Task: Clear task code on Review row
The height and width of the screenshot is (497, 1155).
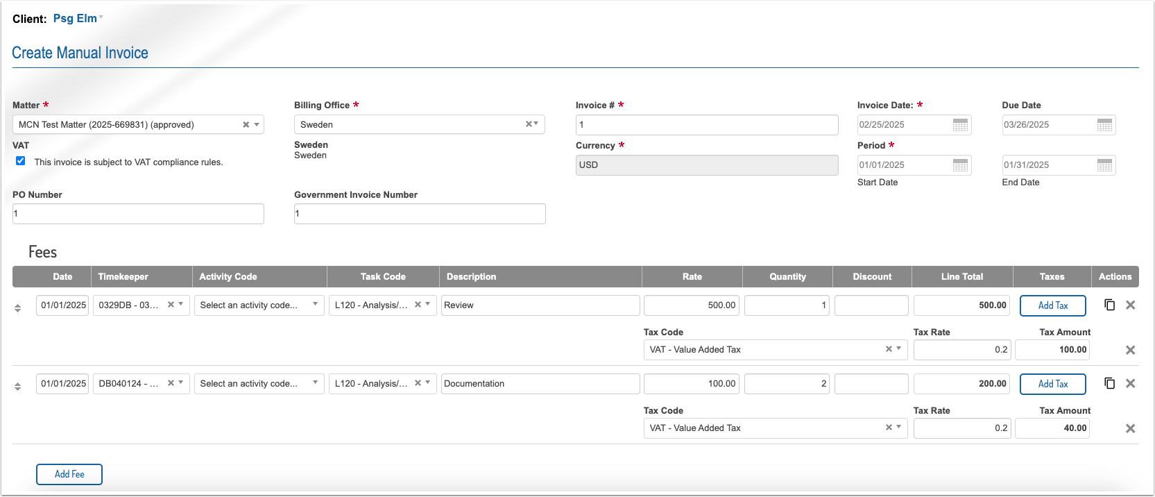Action: click(418, 305)
